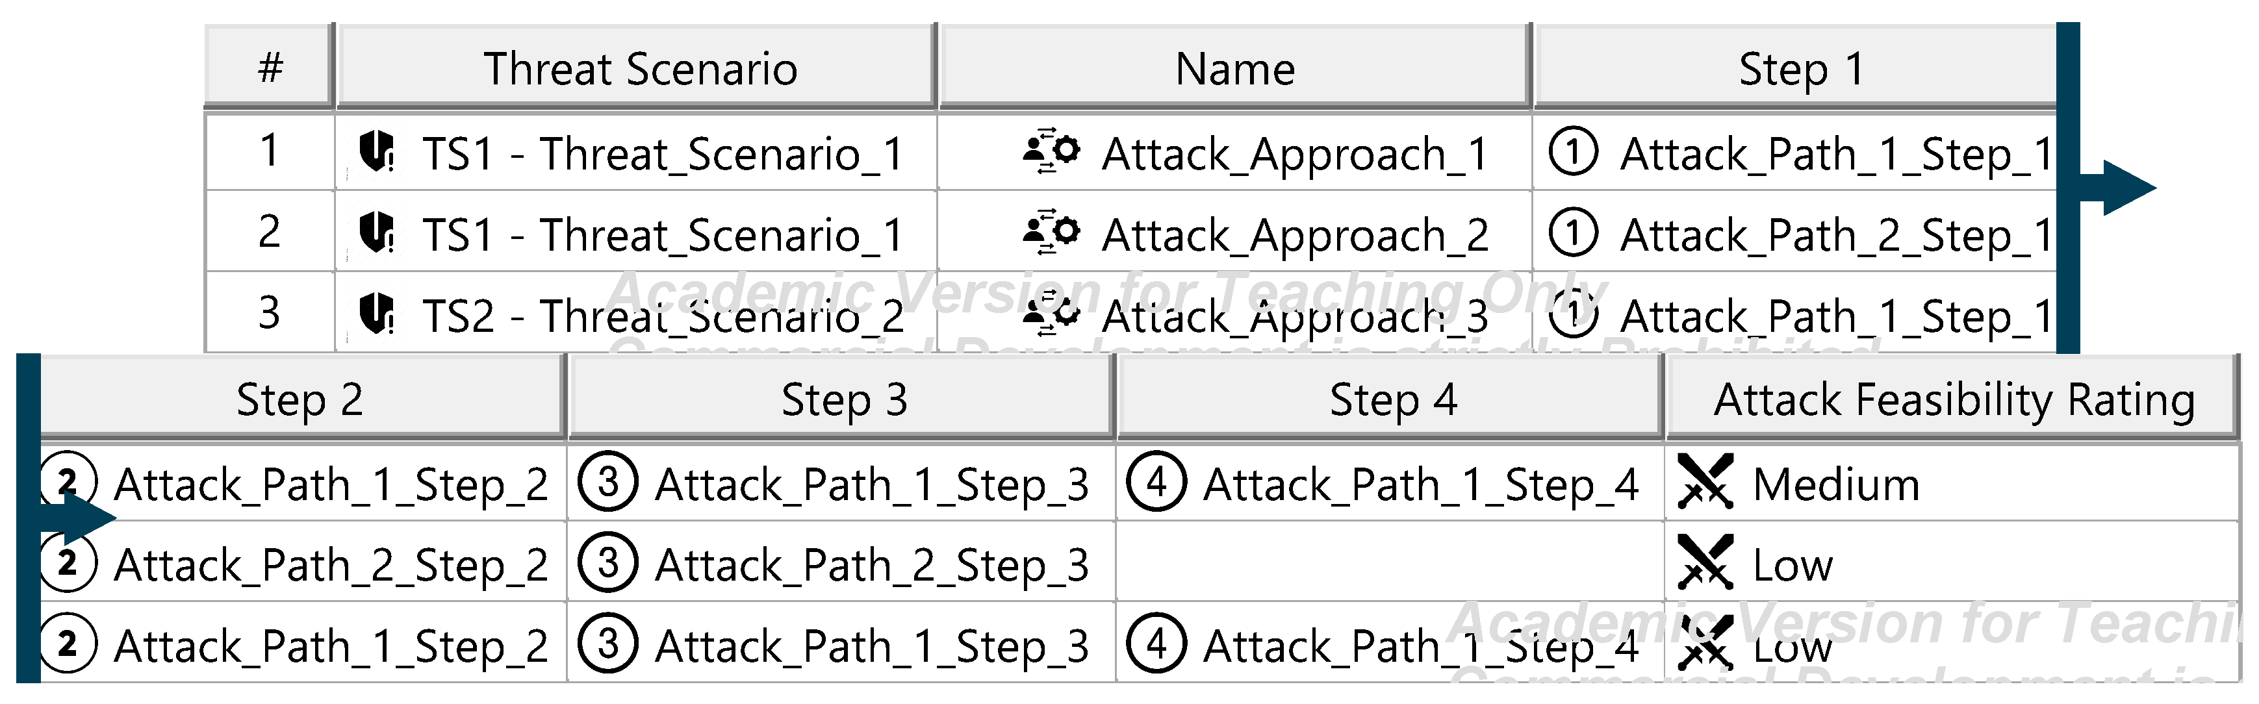Screen dimensions: 2259x704
Task: Click the Attack Feasibility Rating column header
Action: pyautogui.click(x=1954, y=400)
